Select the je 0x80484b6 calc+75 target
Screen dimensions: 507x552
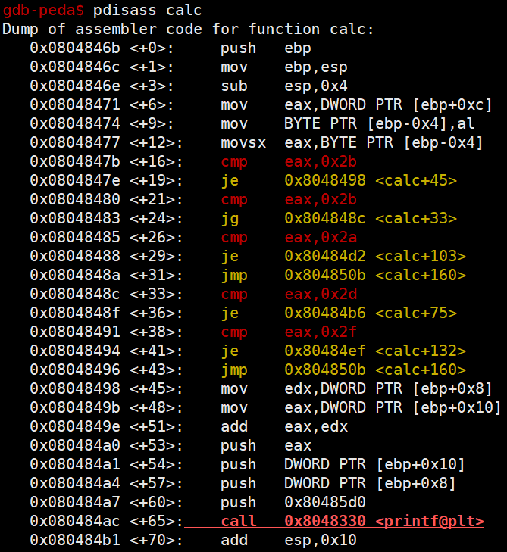371,313
